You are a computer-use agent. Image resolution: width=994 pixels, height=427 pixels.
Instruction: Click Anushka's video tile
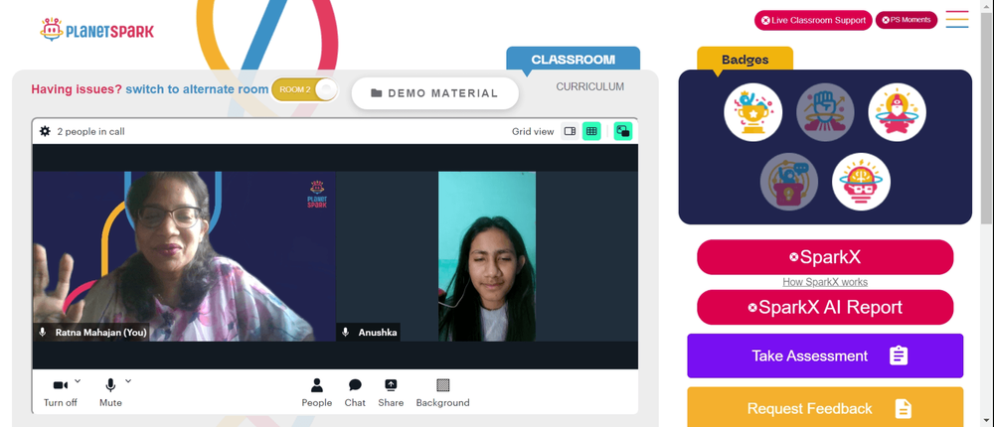487,256
